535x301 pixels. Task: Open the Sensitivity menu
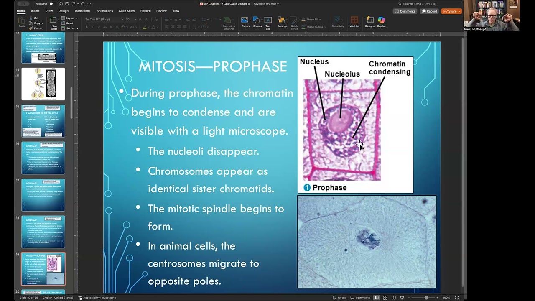338,22
